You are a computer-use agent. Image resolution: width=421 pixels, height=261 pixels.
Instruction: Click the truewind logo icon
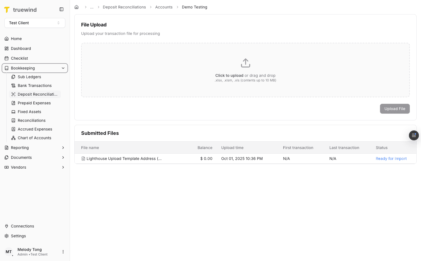click(x=7, y=10)
